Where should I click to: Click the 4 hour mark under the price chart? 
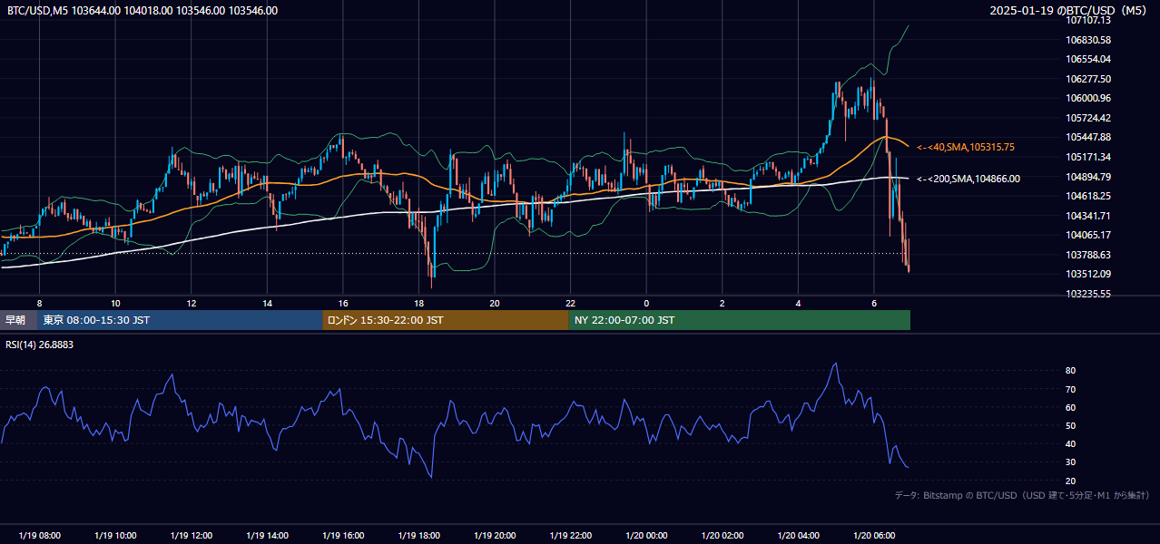click(798, 303)
